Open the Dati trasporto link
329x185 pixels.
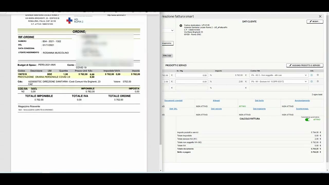[259, 109]
